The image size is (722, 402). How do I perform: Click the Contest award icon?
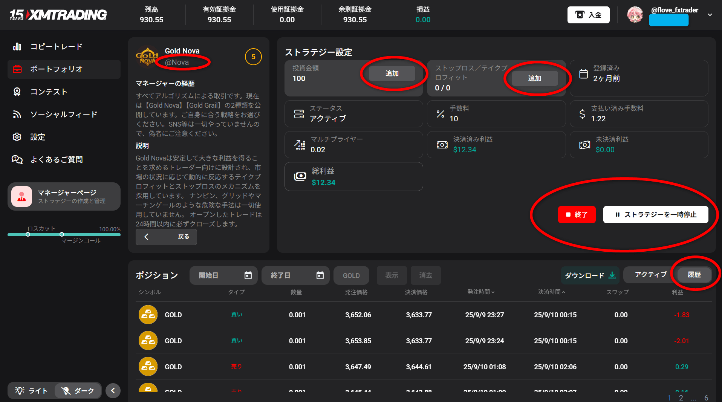[17, 92]
